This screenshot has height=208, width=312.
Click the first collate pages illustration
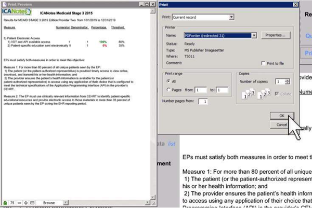(x=249, y=94)
